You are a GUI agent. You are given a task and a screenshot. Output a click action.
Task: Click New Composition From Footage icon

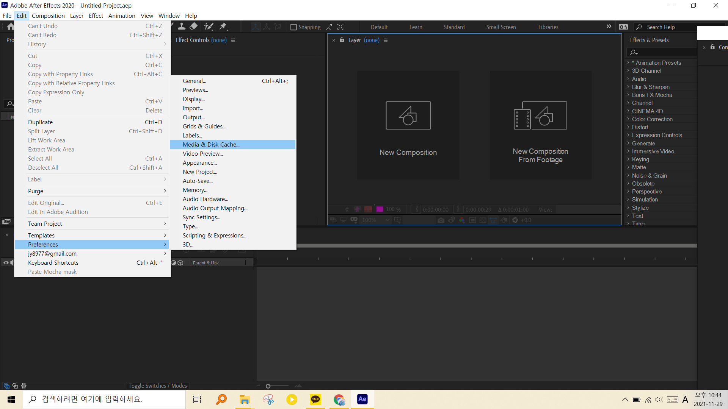540,116
